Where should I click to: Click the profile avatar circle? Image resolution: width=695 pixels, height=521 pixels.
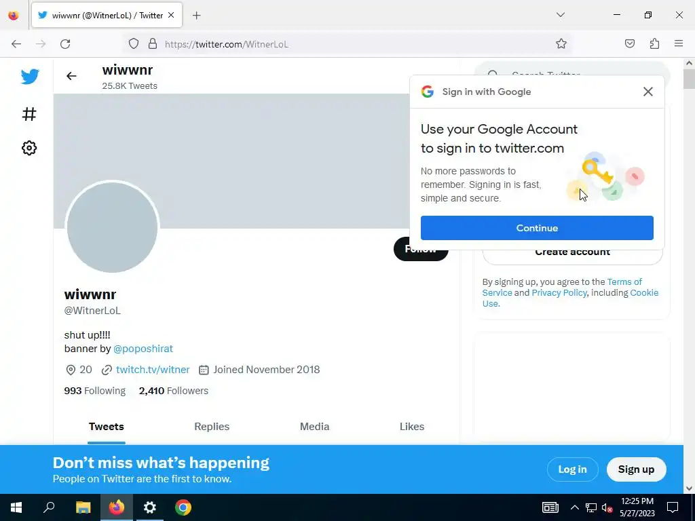(112, 227)
